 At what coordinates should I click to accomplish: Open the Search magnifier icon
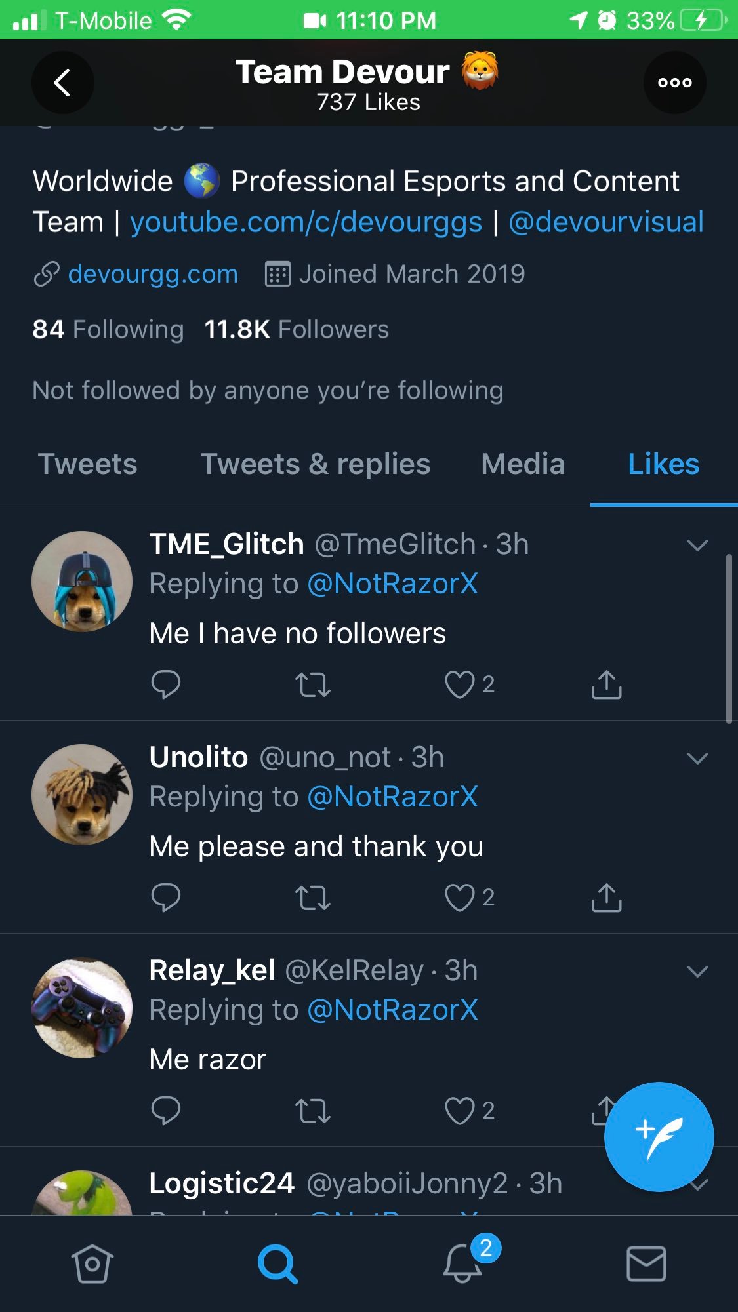click(x=277, y=1263)
